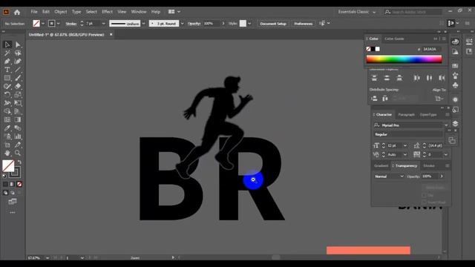Click the black swatch in Color panel

(373, 49)
